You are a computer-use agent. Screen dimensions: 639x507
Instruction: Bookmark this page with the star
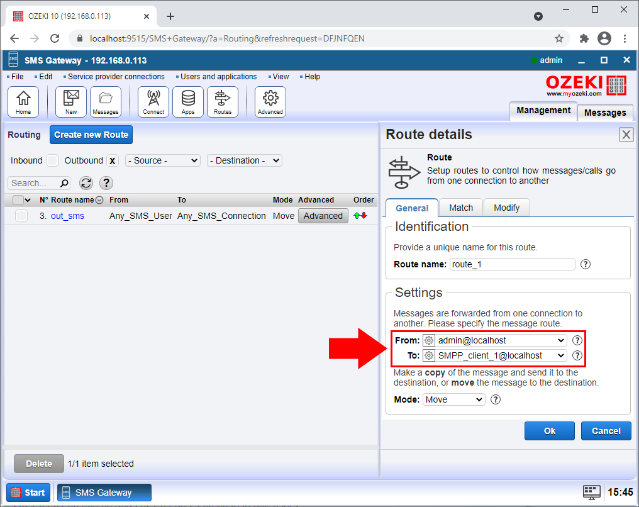pos(558,39)
